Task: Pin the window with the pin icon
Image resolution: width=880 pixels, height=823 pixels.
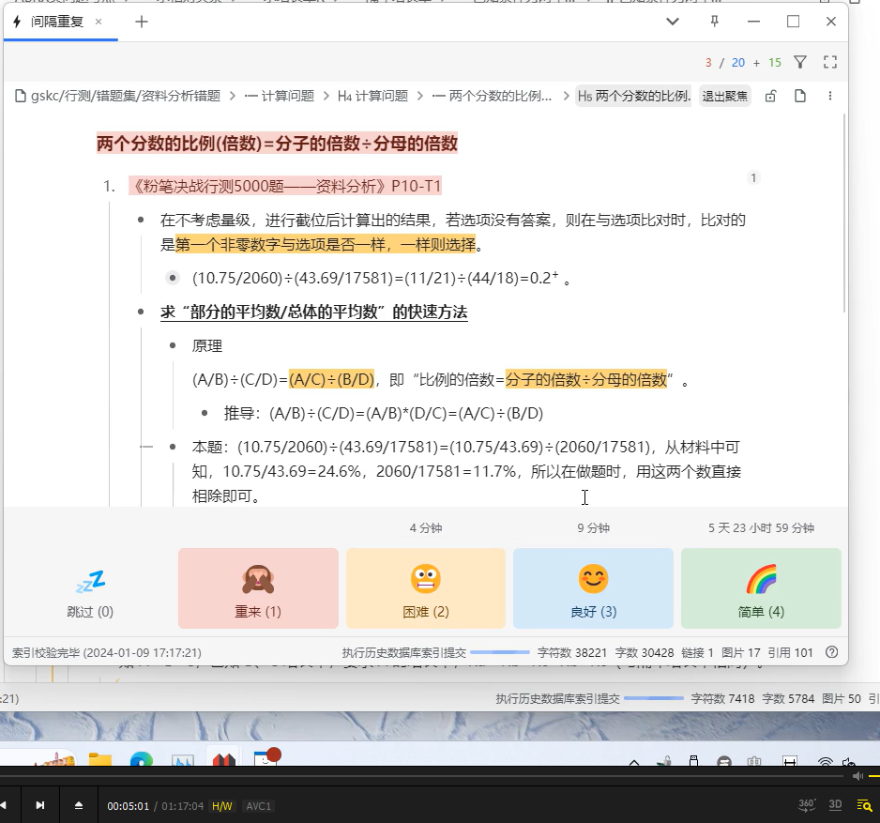Action: tap(714, 21)
